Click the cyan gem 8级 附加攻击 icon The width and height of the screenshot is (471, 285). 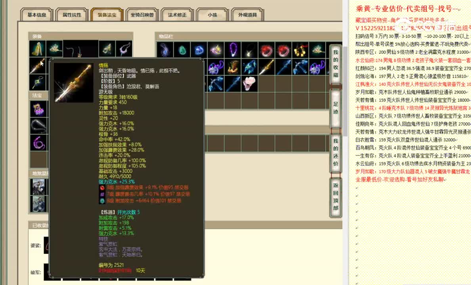[102, 201]
